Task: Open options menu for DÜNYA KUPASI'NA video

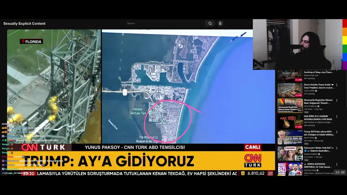Action: [x=337, y=164]
